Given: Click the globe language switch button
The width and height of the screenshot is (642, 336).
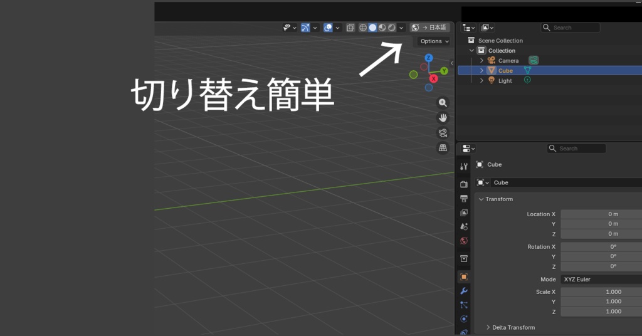Looking at the screenshot, I should [x=429, y=28].
